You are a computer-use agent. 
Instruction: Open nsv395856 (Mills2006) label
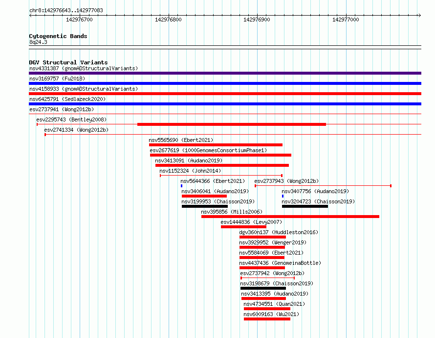pyautogui.click(x=232, y=212)
